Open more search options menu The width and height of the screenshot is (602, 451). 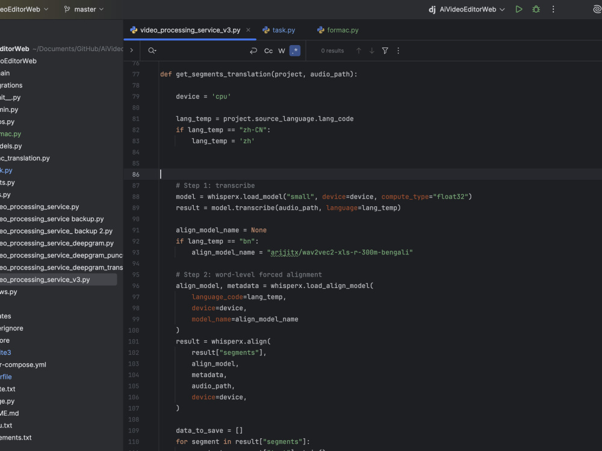click(x=398, y=51)
